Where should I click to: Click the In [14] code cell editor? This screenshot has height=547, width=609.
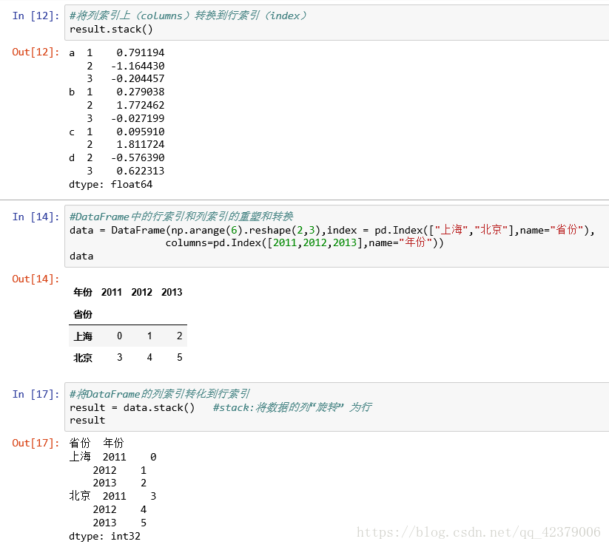(337, 236)
